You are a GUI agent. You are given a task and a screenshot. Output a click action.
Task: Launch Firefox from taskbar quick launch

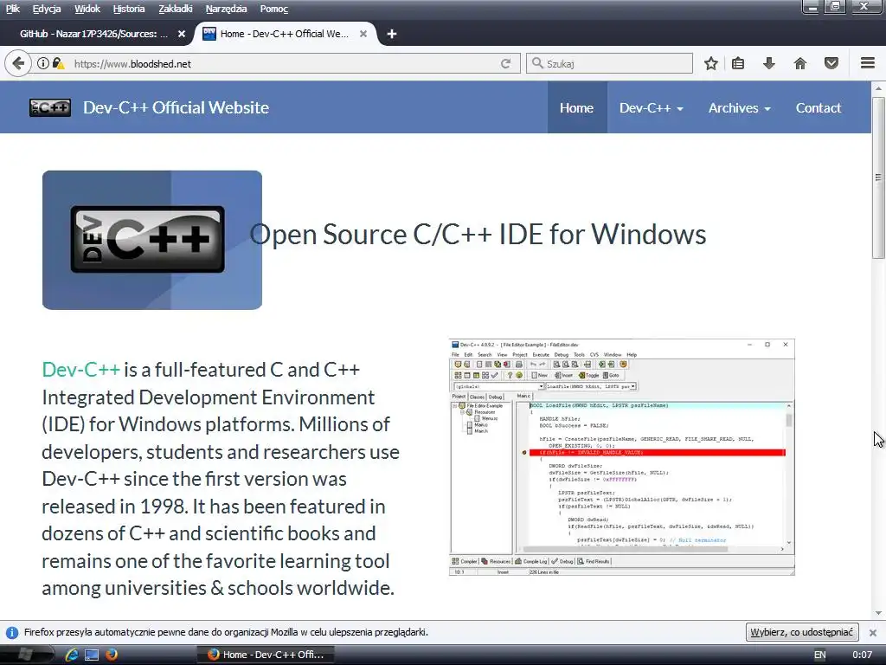[x=112, y=655]
